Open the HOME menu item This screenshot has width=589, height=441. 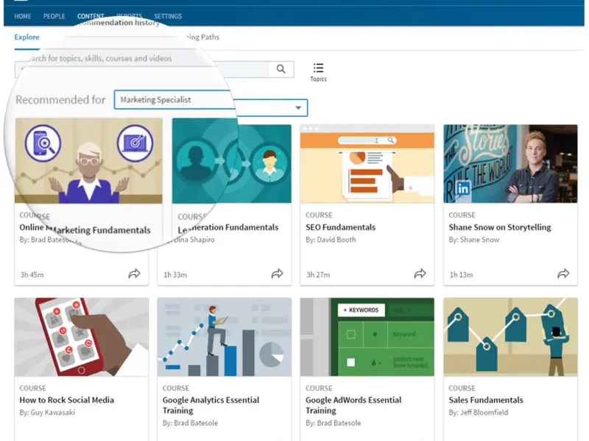point(23,16)
